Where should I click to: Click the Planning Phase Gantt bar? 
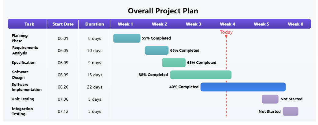[127, 38]
